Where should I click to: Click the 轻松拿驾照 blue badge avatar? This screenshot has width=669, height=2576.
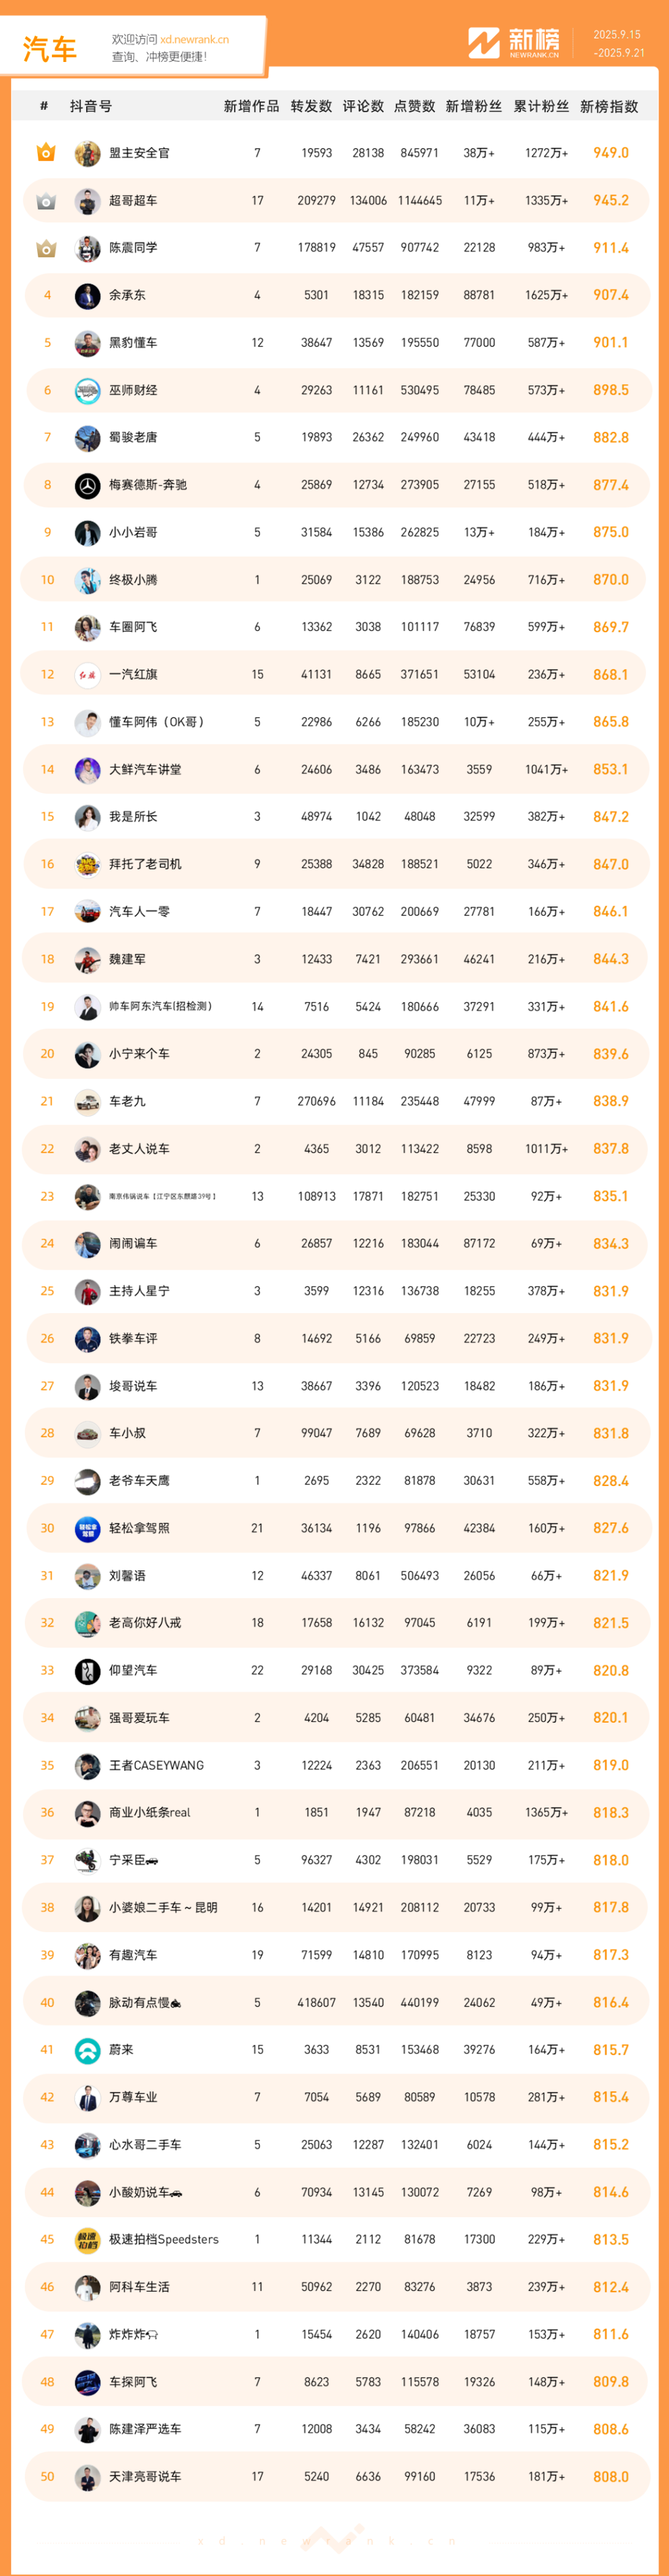coord(88,1529)
